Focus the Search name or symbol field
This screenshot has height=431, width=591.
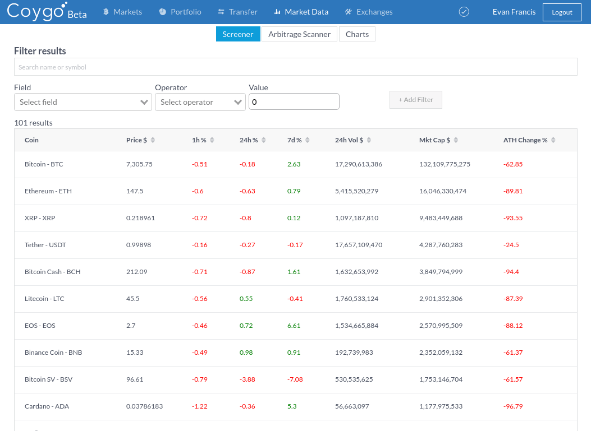click(x=295, y=67)
